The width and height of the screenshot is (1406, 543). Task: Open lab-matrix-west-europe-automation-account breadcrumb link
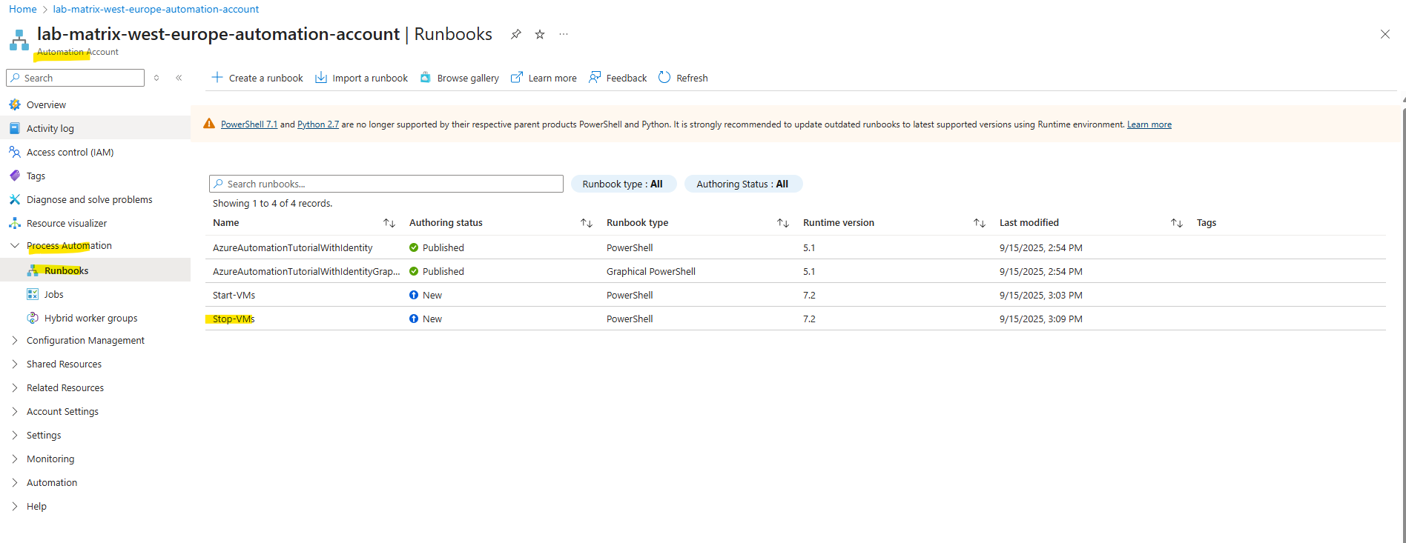[x=156, y=9]
